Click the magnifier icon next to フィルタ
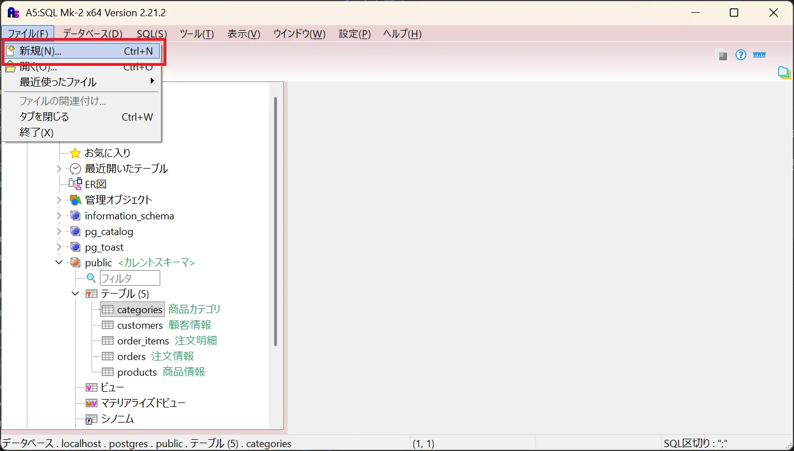794x451 pixels. [91, 278]
